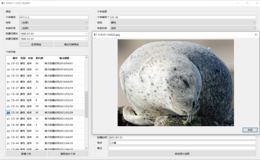Screen dimensions: 260x160
Task: Click row number 26 header cell
Action: (8, 113)
